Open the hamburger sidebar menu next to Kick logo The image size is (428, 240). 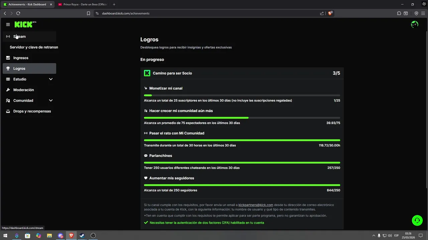click(8, 24)
